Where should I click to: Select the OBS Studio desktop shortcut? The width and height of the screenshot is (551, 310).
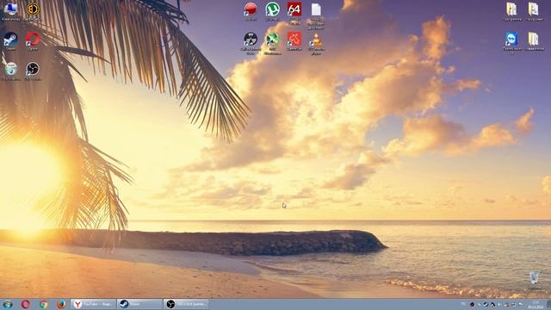click(33, 71)
